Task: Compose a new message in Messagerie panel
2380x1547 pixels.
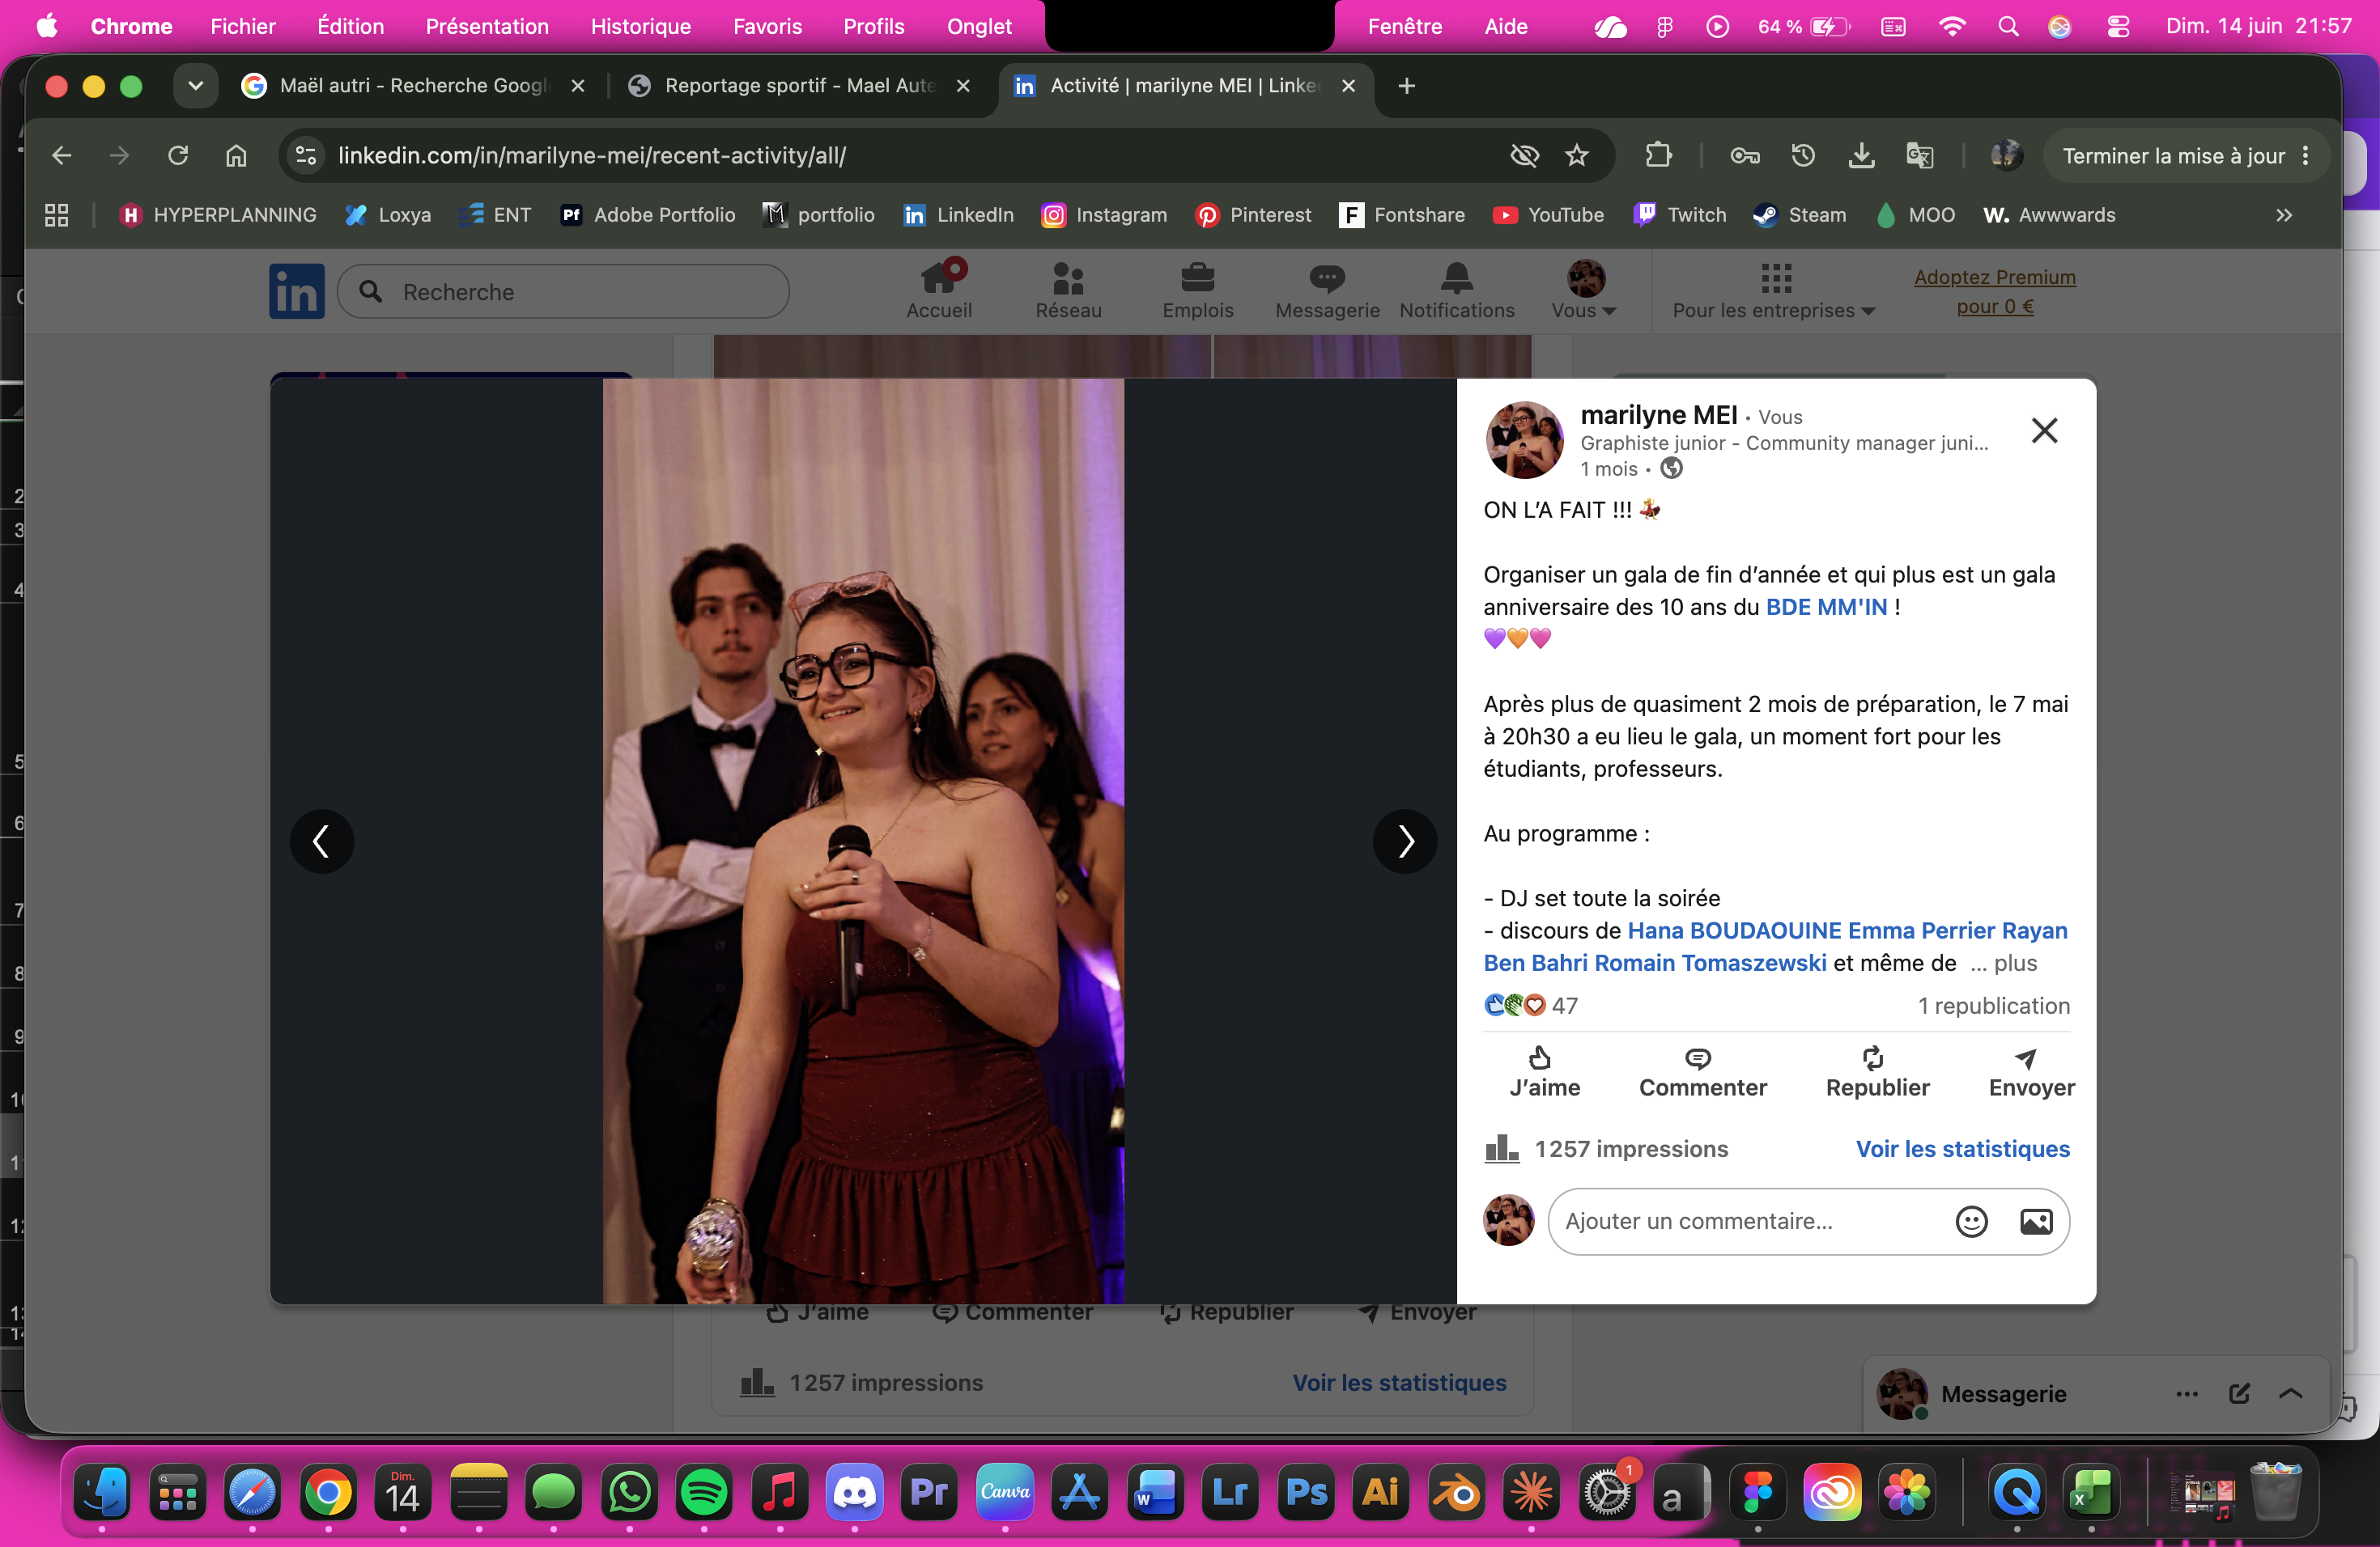Action: 2239,1394
